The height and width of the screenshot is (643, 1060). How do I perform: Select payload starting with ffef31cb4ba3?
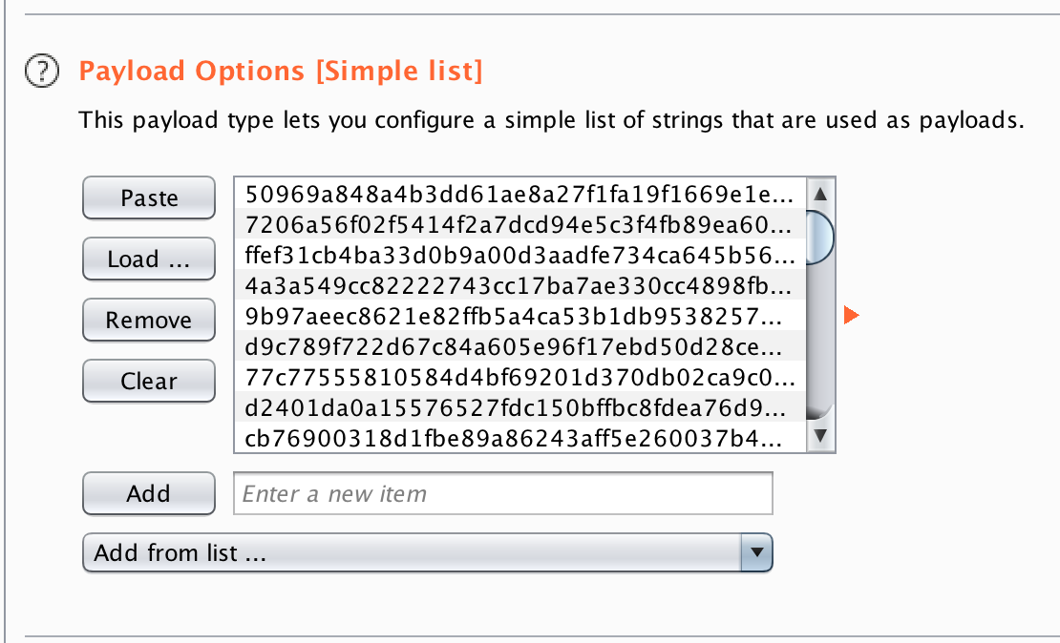pyautogui.click(x=519, y=256)
